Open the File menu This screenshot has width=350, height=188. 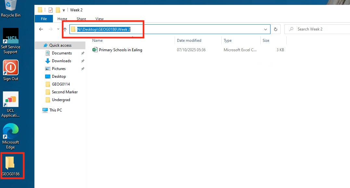[44, 19]
